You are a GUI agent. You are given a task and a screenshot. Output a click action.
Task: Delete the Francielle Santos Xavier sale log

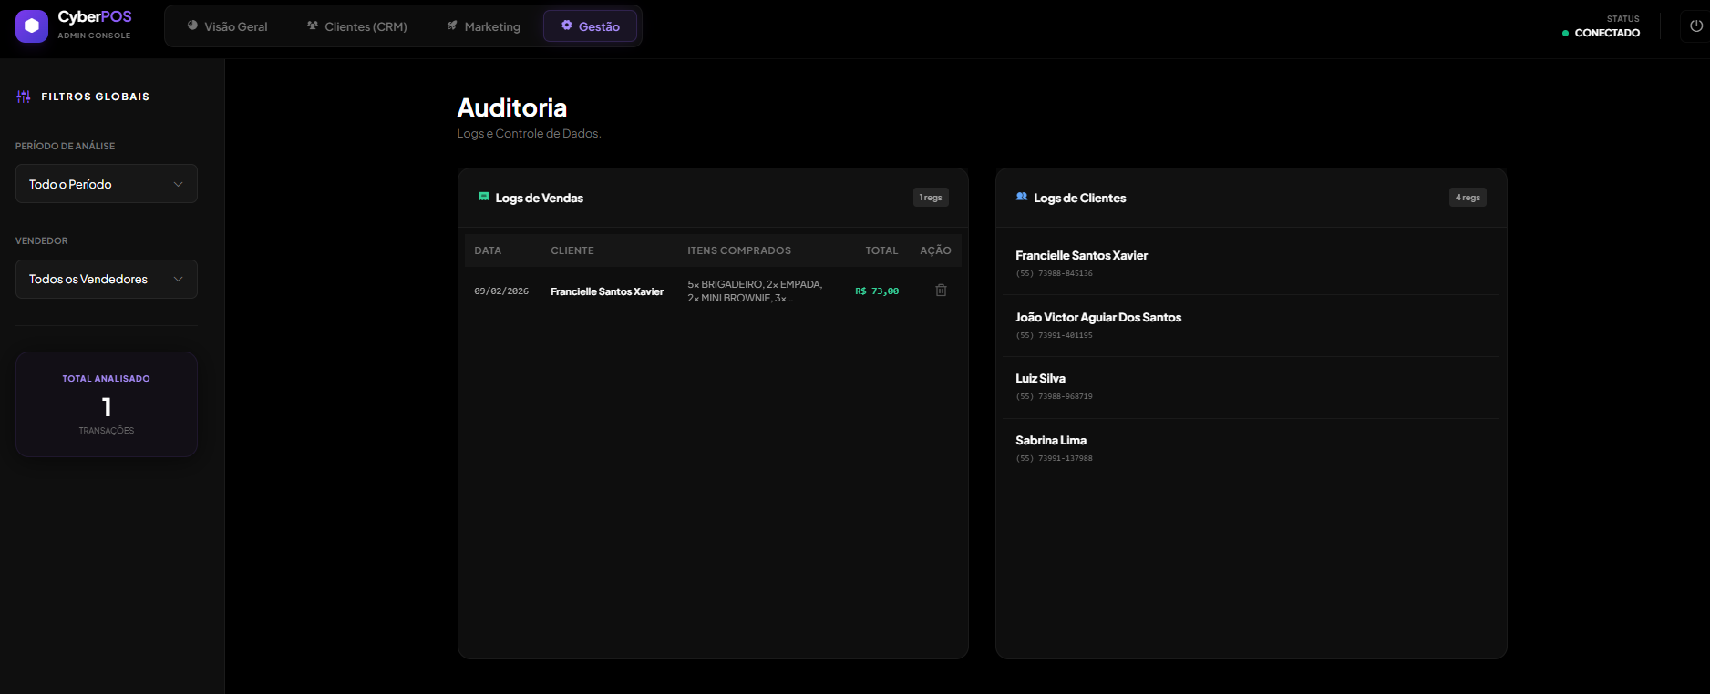(941, 291)
